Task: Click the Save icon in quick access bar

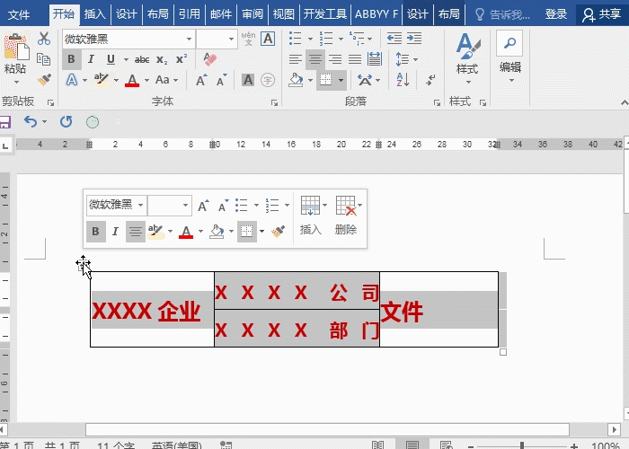Action: tap(4, 122)
